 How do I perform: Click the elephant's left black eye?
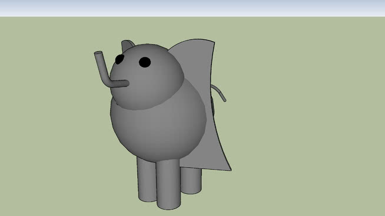coord(120,59)
